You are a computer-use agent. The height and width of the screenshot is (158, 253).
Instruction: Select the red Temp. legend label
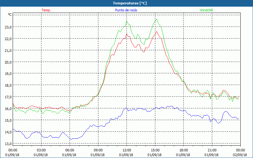[x=46, y=10]
